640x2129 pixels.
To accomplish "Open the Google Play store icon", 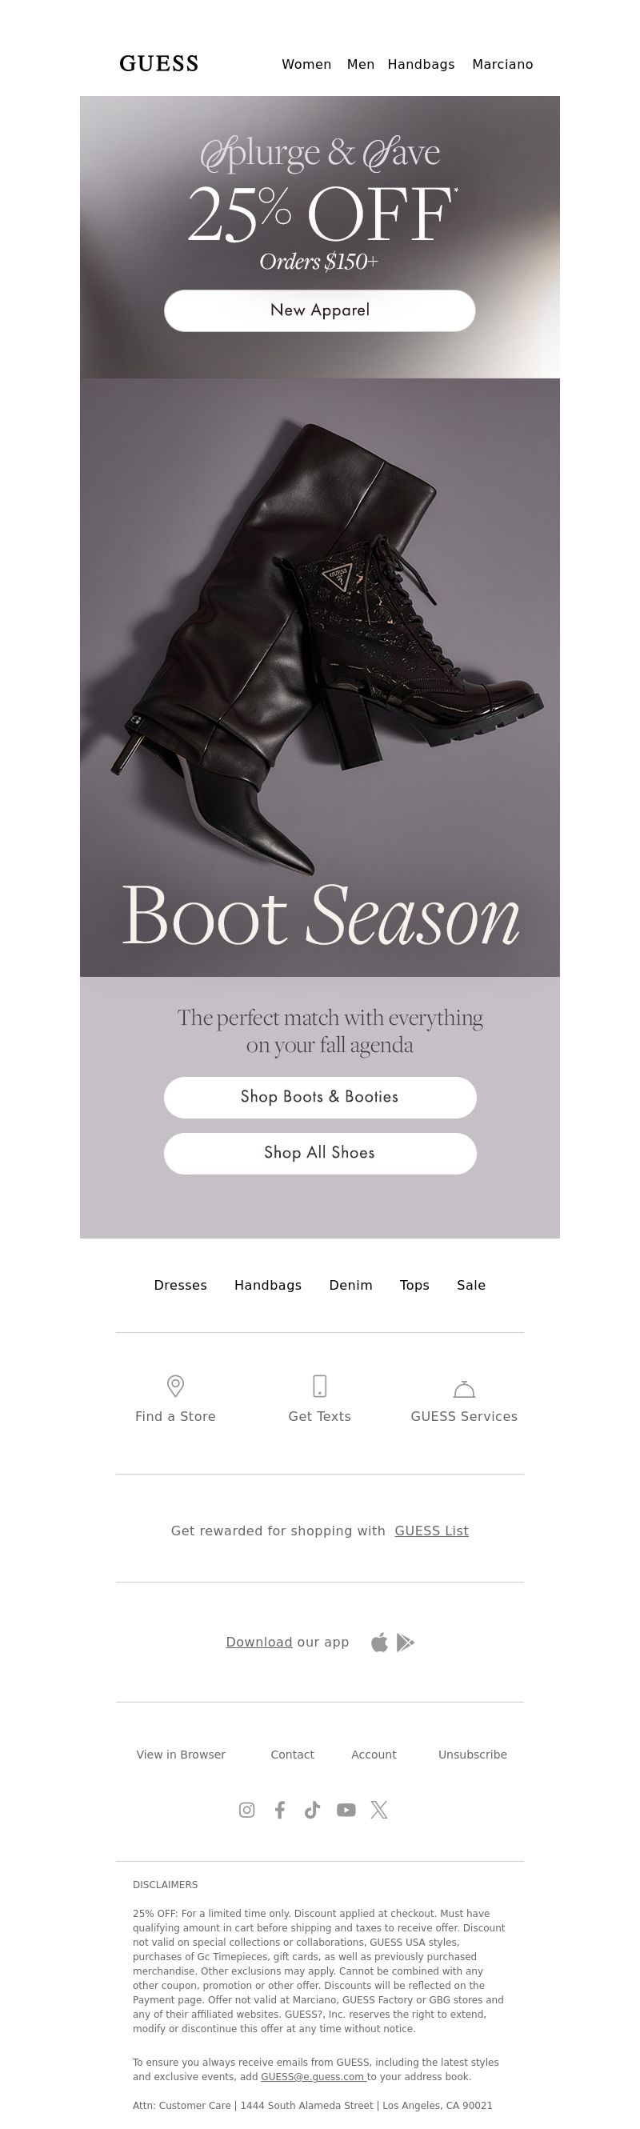I will tap(405, 1643).
